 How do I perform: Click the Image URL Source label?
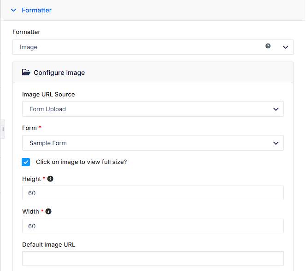(x=48, y=94)
